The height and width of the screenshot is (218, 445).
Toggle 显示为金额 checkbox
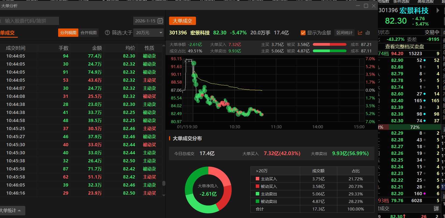click(x=303, y=33)
